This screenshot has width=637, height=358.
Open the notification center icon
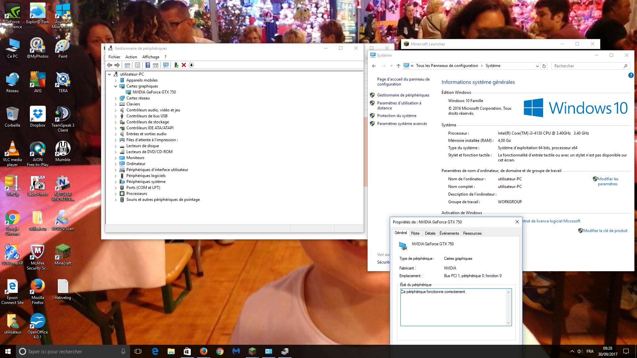click(x=626, y=351)
